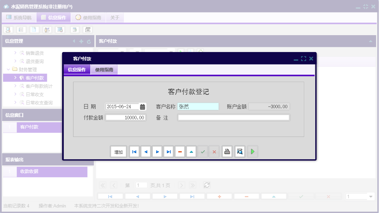Viewport: 379px width, 213px height.
Task: Refresh the record list with the refresh icon
Action: tap(207, 185)
